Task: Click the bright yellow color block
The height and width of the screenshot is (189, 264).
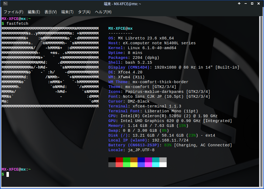Action: click(134, 165)
